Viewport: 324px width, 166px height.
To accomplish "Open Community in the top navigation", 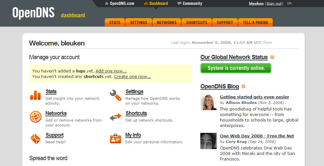I will pos(193,4).
